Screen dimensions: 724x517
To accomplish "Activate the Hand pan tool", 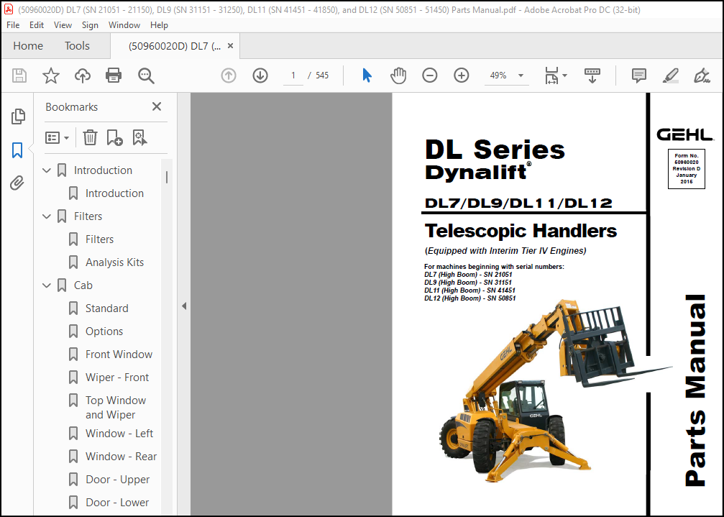I will 398,76.
